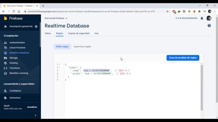Select Realtime Database in sidebar
This screenshot has width=218, height=122.
point(19,53)
